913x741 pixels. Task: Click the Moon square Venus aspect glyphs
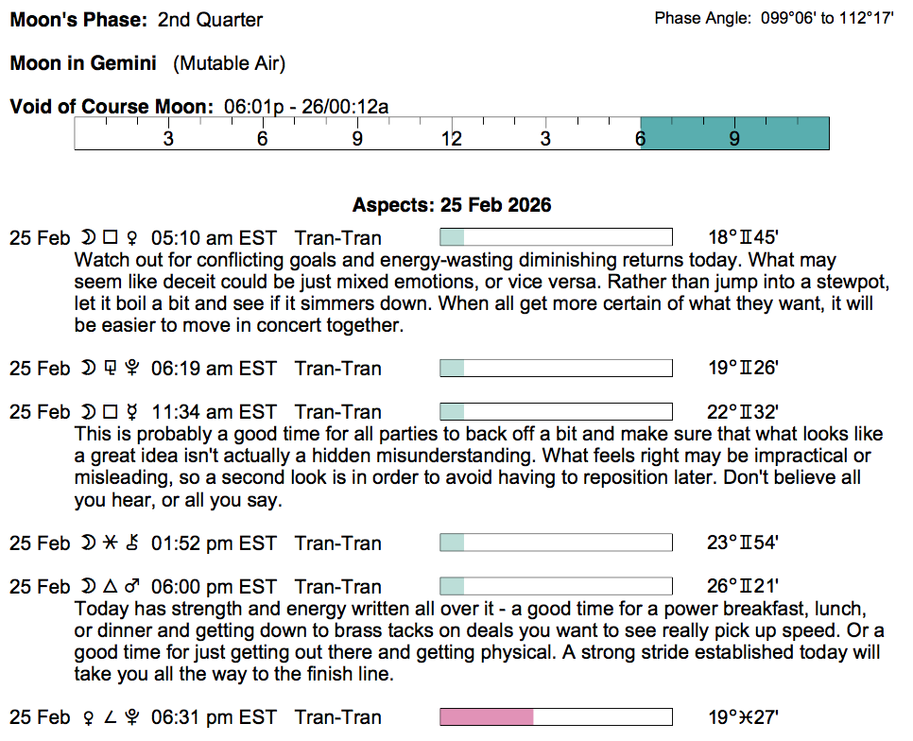pos(111,238)
